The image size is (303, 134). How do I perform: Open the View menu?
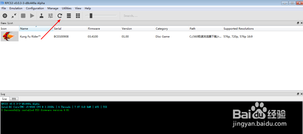pyautogui.click(x=78, y=8)
